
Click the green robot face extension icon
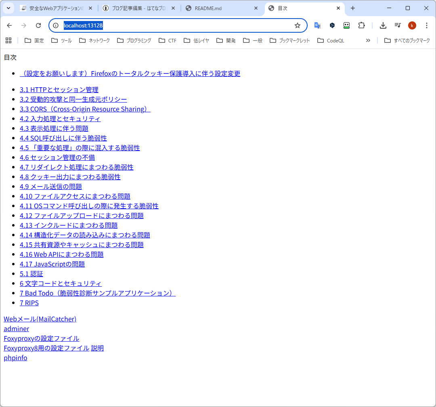346,25
